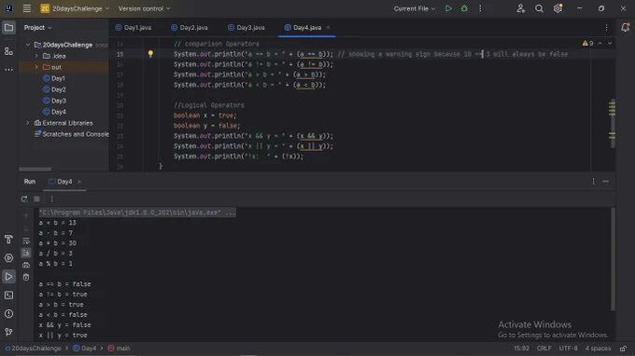The image size is (635, 356).
Task: Change 4 spaces indent setting
Action: click(598, 349)
